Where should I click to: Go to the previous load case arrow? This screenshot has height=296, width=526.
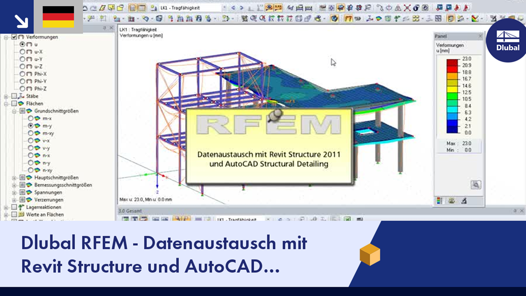[233, 8]
